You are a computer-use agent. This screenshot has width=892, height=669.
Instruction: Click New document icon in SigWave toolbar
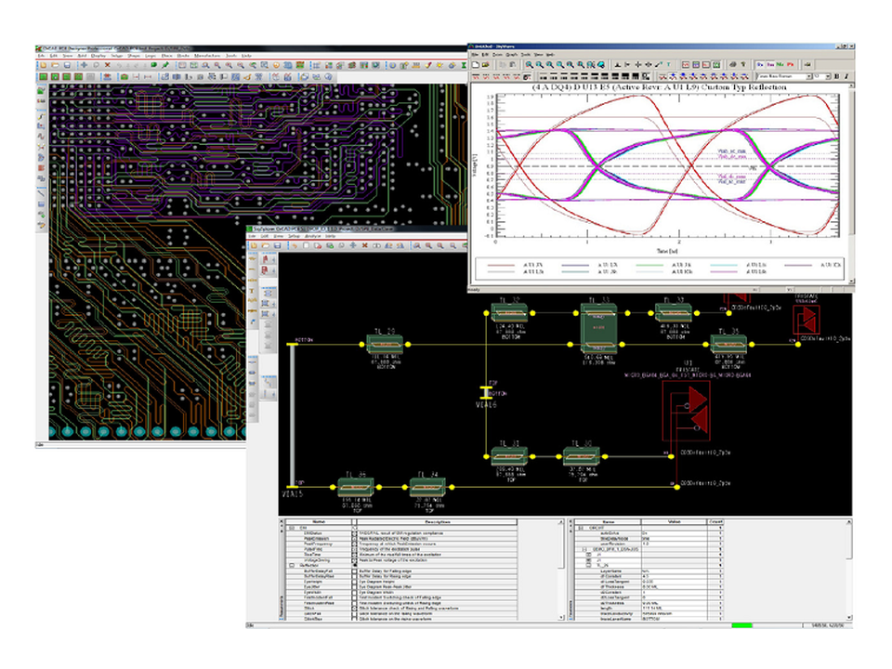coord(476,64)
